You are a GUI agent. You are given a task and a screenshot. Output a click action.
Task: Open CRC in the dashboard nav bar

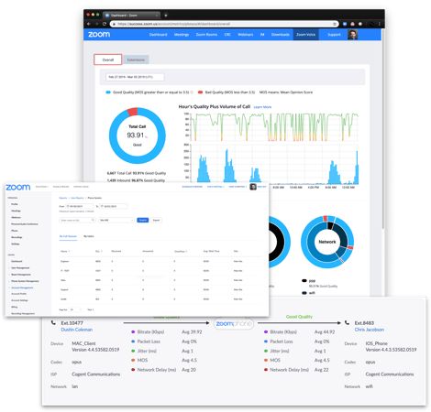[x=227, y=35]
